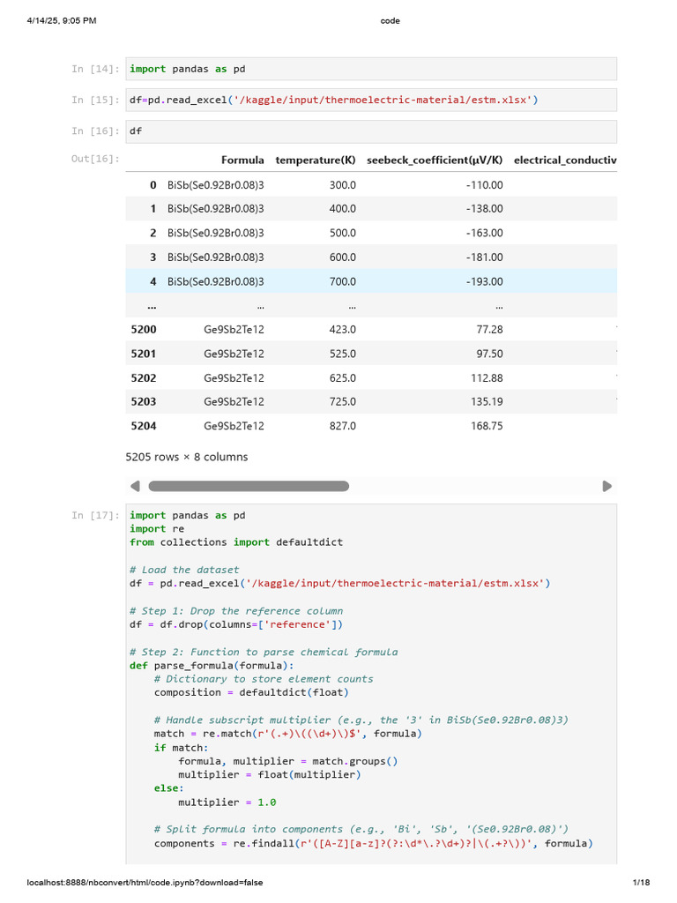
Task: Click the Ge9Sb2Te12 formula in row 5200
Action: tap(234, 329)
